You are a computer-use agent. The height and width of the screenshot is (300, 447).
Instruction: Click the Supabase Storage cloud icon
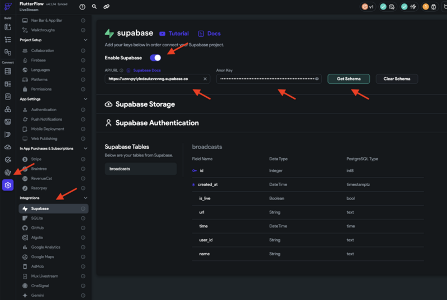pos(108,104)
